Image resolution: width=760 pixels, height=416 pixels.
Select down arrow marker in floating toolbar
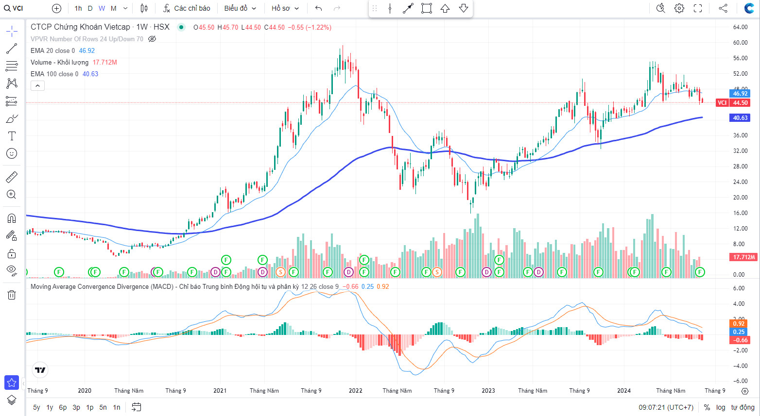(464, 8)
